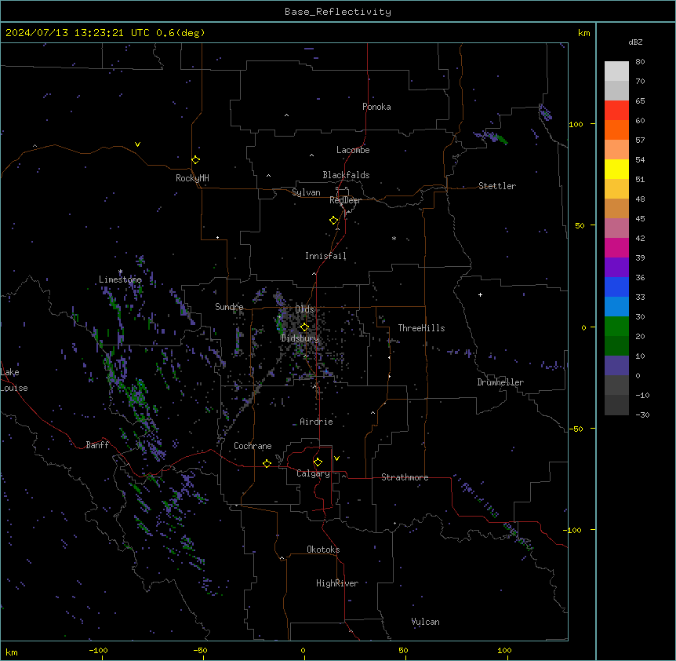This screenshot has height=661, width=676.
Task: Click the Sundre town label
Action: (229, 307)
